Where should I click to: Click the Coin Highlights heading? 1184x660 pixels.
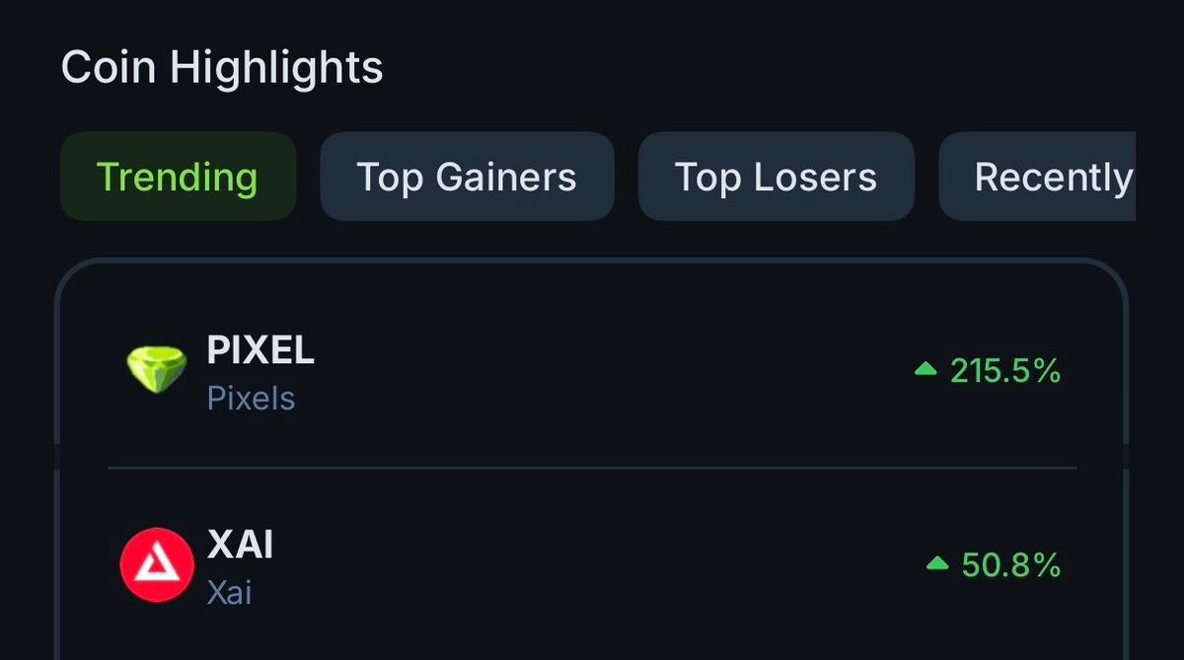coord(222,68)
